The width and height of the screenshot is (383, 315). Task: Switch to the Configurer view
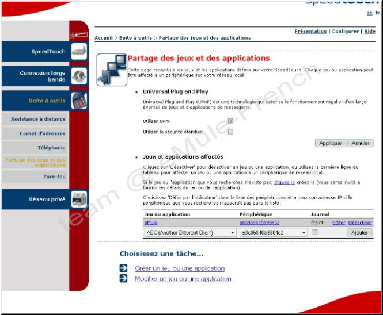346,31
